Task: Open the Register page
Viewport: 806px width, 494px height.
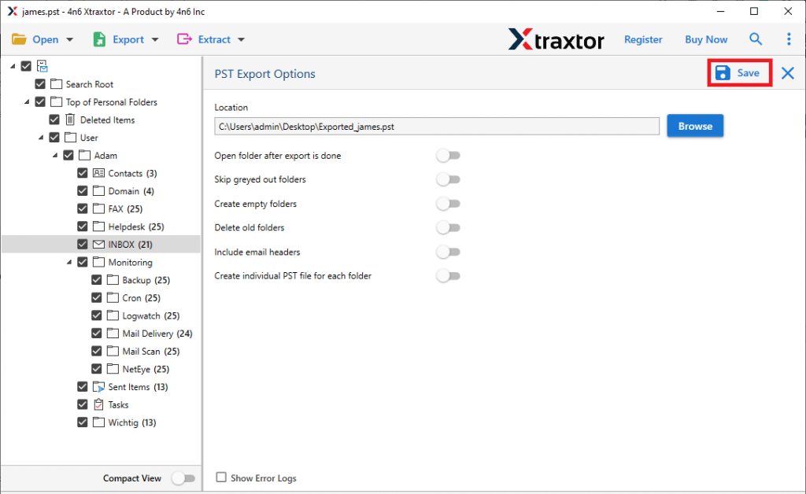Action: click(x=643, y=39)
